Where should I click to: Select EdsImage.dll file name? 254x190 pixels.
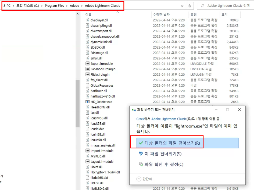click(99, 53)
